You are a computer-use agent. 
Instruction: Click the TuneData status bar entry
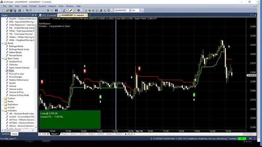click(233, 139)
